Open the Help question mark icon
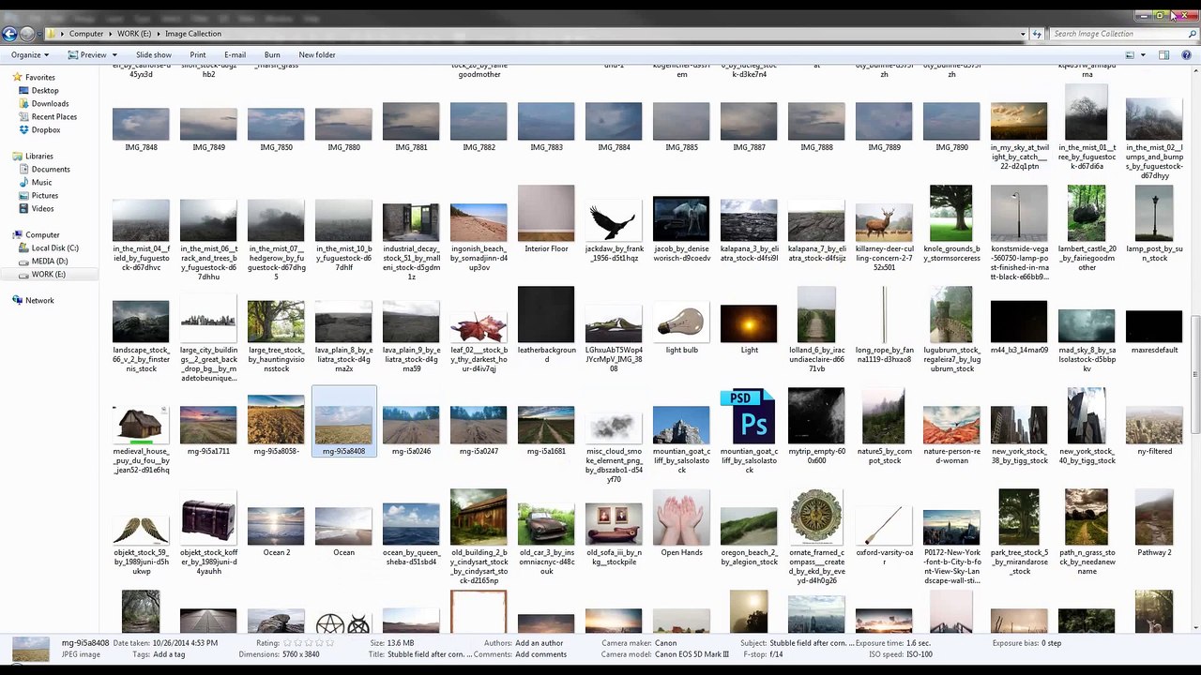1201x675 pixels. click(1187, 55)
